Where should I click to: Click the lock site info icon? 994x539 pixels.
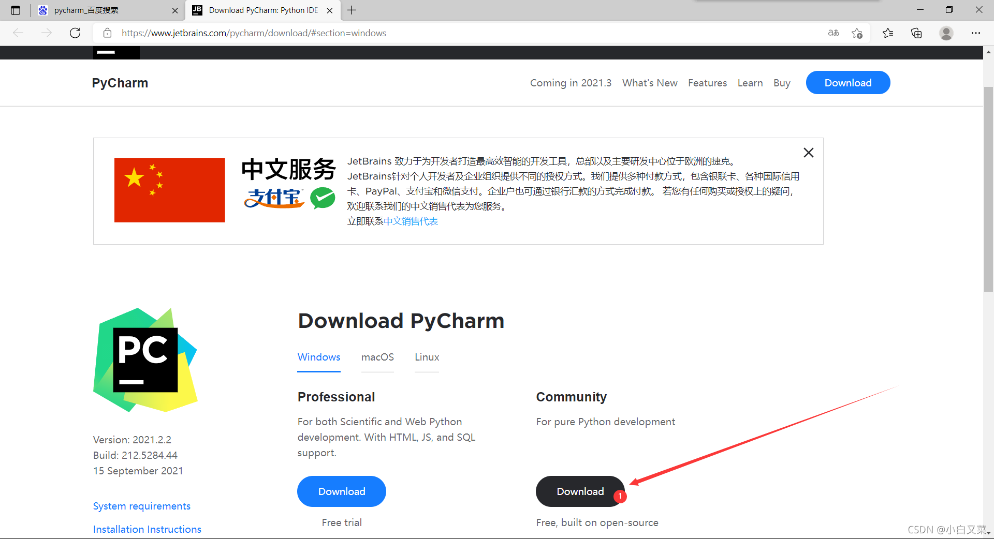tap(107, 33)
